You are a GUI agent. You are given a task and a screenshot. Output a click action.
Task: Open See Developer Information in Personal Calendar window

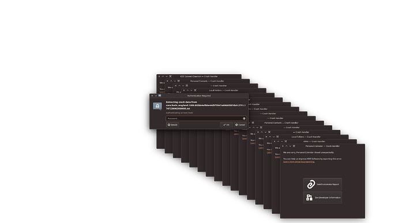tap(322, 198)
